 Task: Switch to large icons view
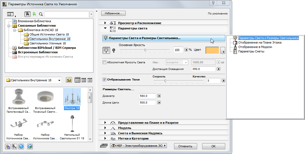tap(78, 80)
